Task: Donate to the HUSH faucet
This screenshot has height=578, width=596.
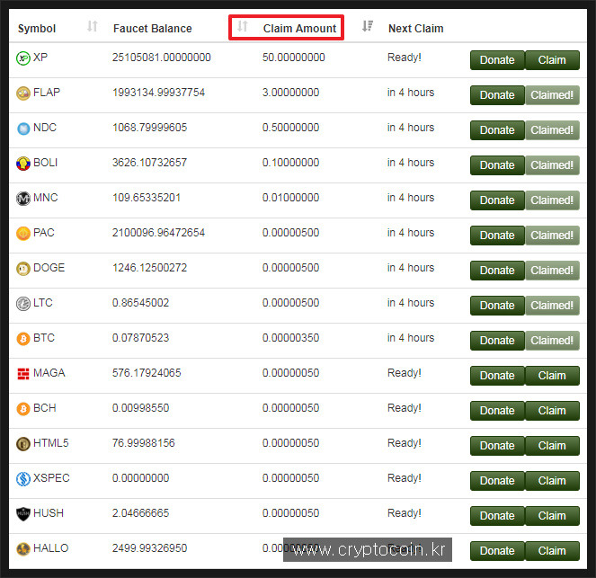Action: point(497,516)
